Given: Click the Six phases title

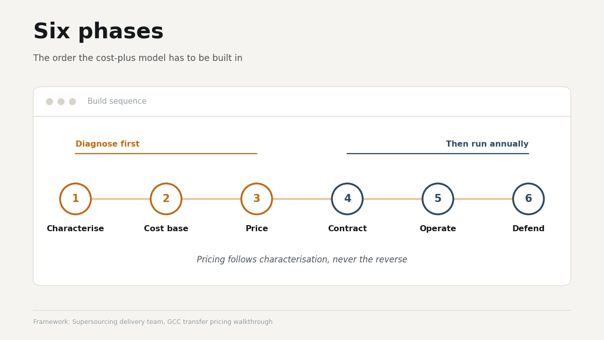Looking at the screenshot, I should (98, 32).
